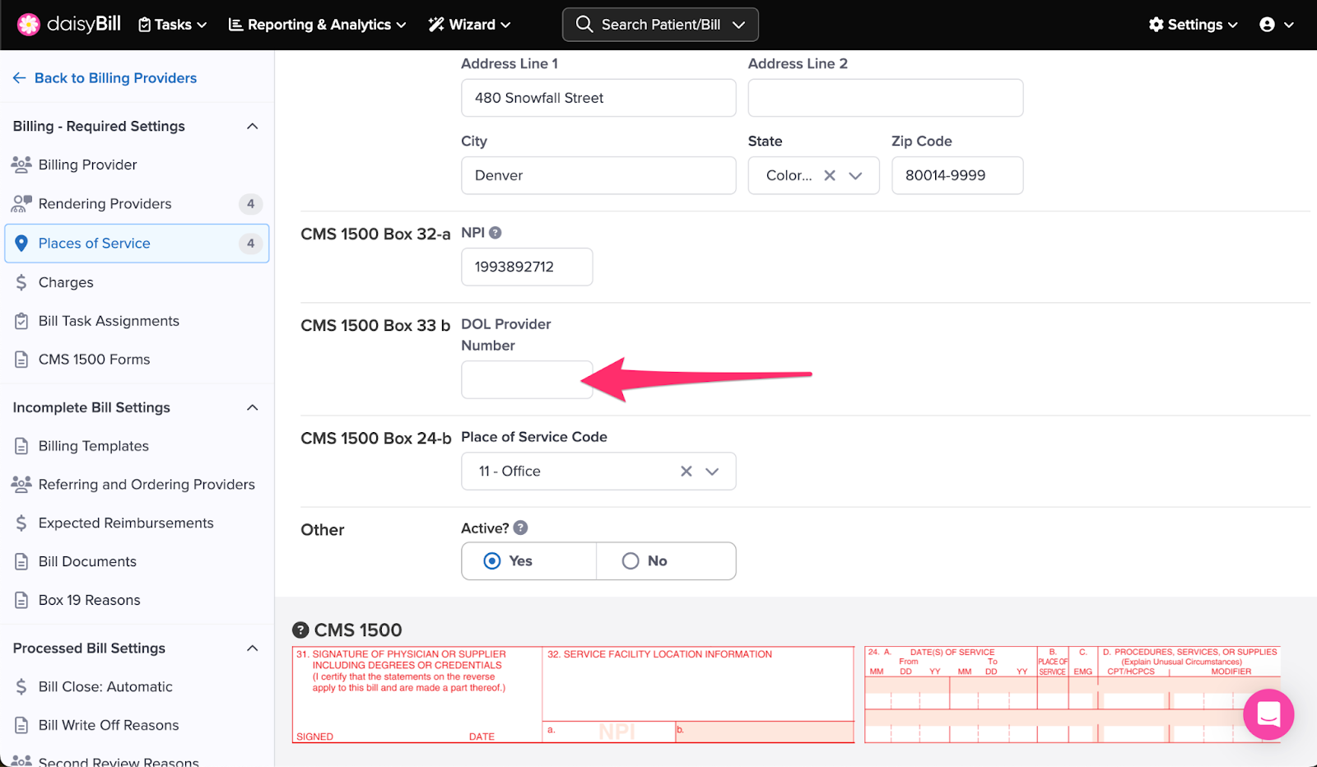Viewport: 1317px width, 767px height.
Task: Expand the Place of Service Code dropdown
Action: click(x=712, y=472)
